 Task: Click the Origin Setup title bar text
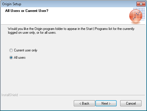12,4
